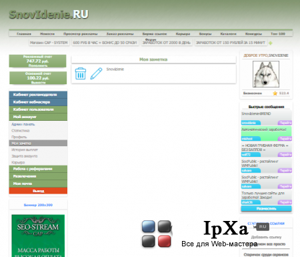The height and width of the screenshot is (257, 300).
Task: Click Перейти on Только лучшие сайты message
Action: [285, 202]
